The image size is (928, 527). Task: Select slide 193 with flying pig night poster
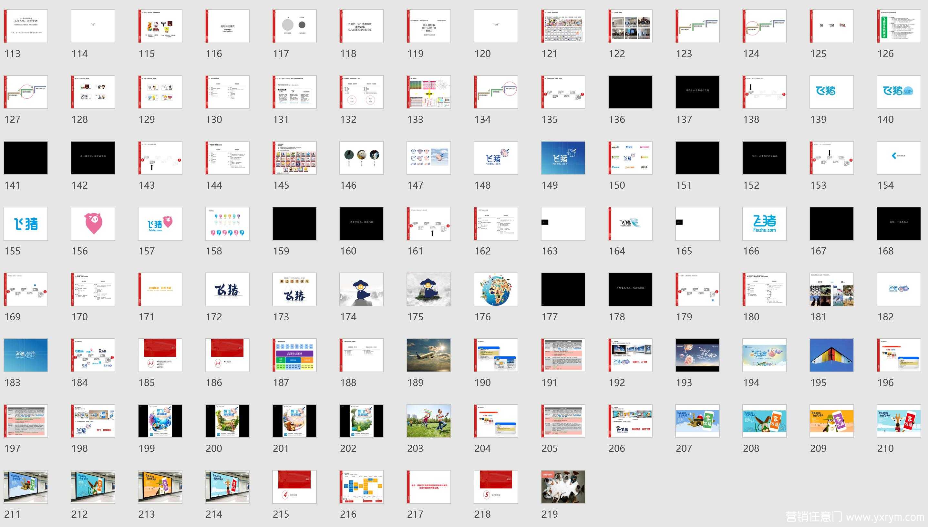[697, 355]
